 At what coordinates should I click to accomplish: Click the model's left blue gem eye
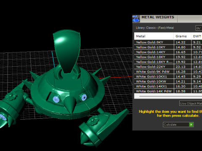pos(56,99)
